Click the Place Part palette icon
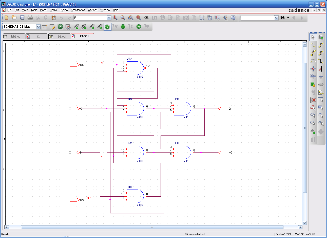The width and height of the screenshot is (327, 238). (x=321, y=37)
